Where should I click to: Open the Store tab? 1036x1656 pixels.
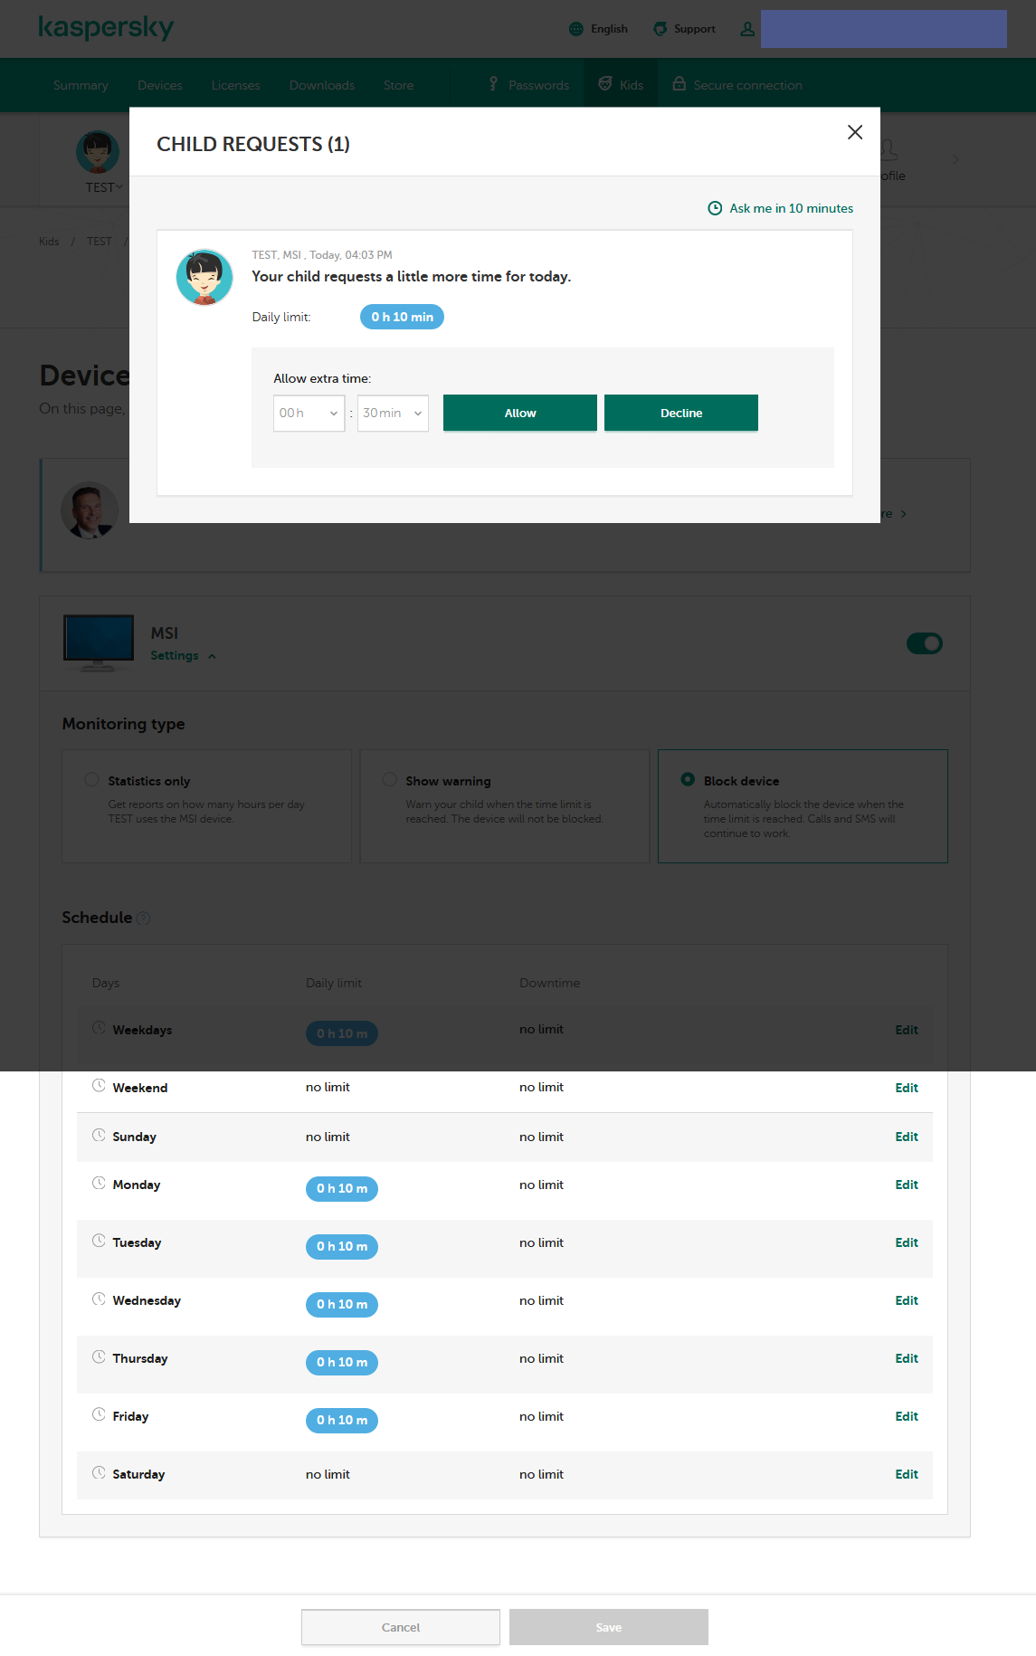[398, 85]
